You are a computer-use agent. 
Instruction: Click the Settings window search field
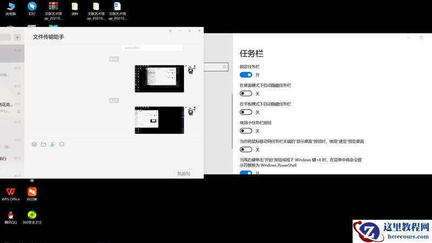pos(216,67)
